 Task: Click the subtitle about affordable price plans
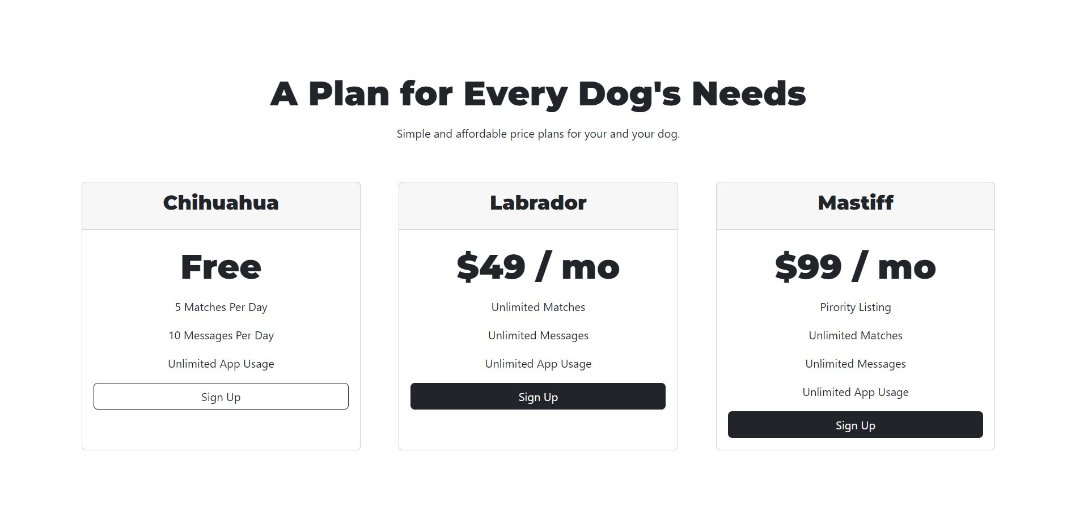tap(537, 134)
